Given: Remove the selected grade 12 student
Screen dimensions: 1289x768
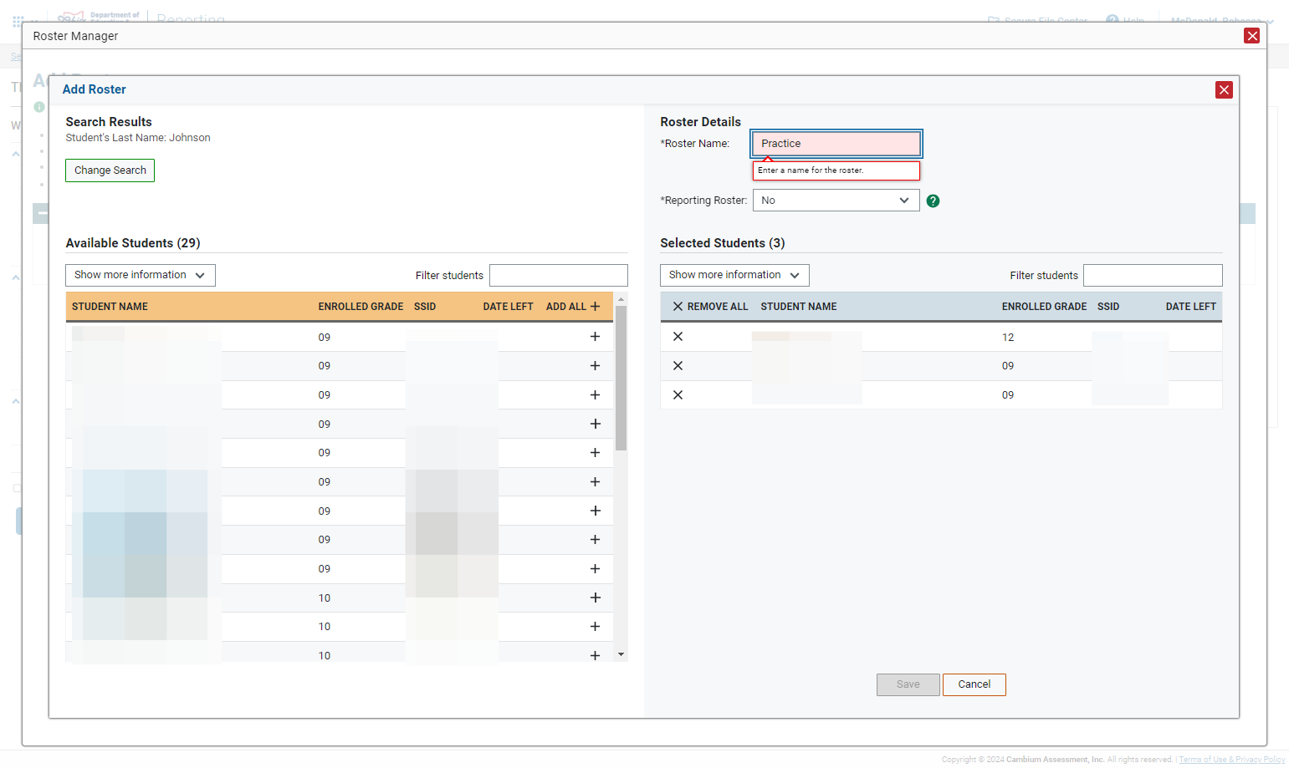Looking at the screenshot, I should point(678,337).
